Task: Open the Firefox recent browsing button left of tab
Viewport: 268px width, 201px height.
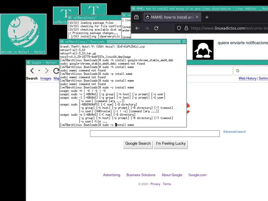Action: (x=136, y=17)
